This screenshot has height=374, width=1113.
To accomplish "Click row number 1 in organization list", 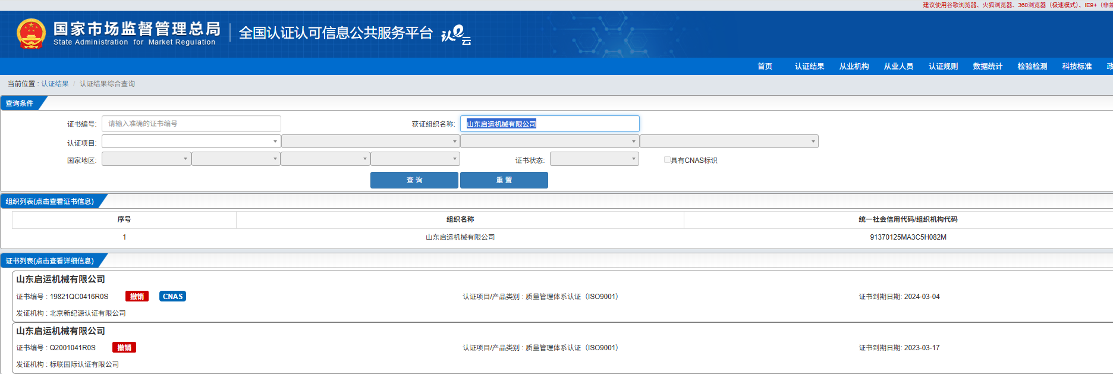I will coord(124,237).
